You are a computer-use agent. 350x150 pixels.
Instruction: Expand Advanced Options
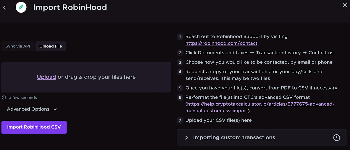tap(32, 109)
